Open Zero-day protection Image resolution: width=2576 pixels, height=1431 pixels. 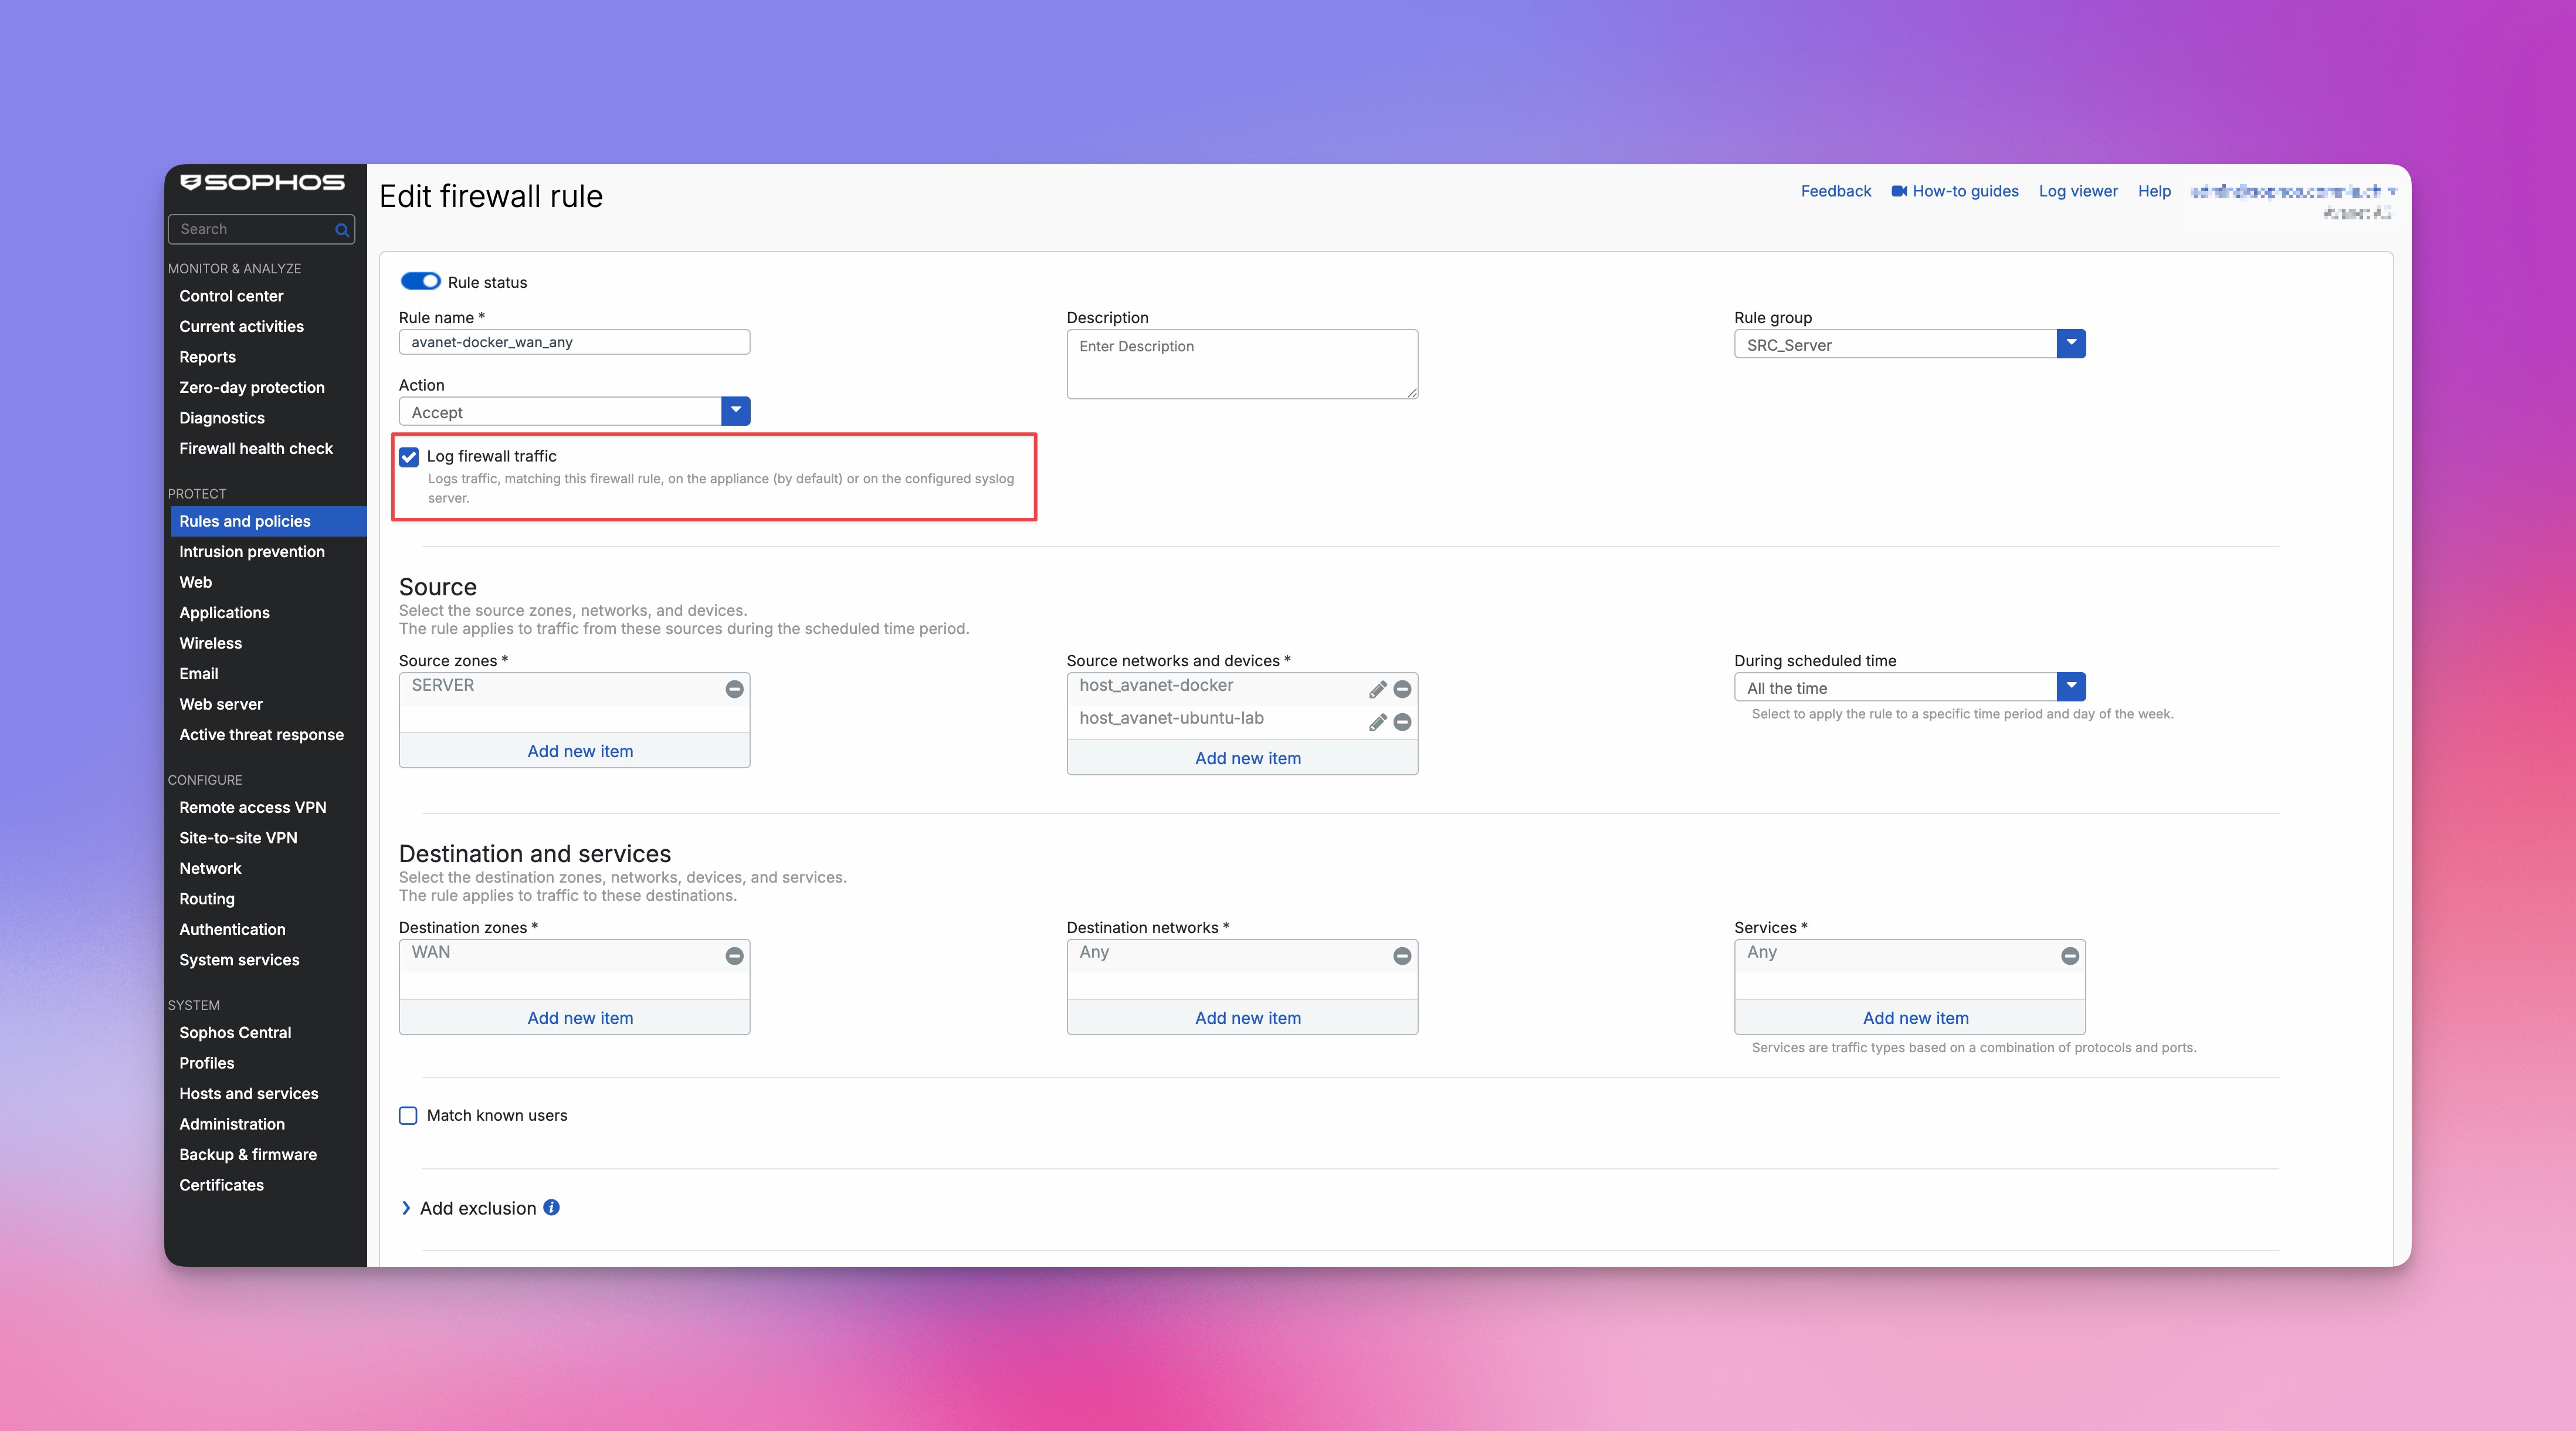point(251,387)
